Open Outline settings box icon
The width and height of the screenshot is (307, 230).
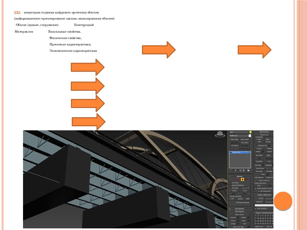pos(248,218)
